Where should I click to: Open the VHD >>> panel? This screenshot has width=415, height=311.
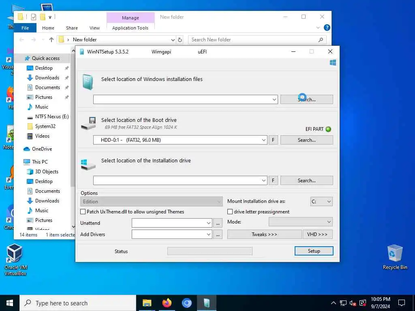tap(317, 234)
